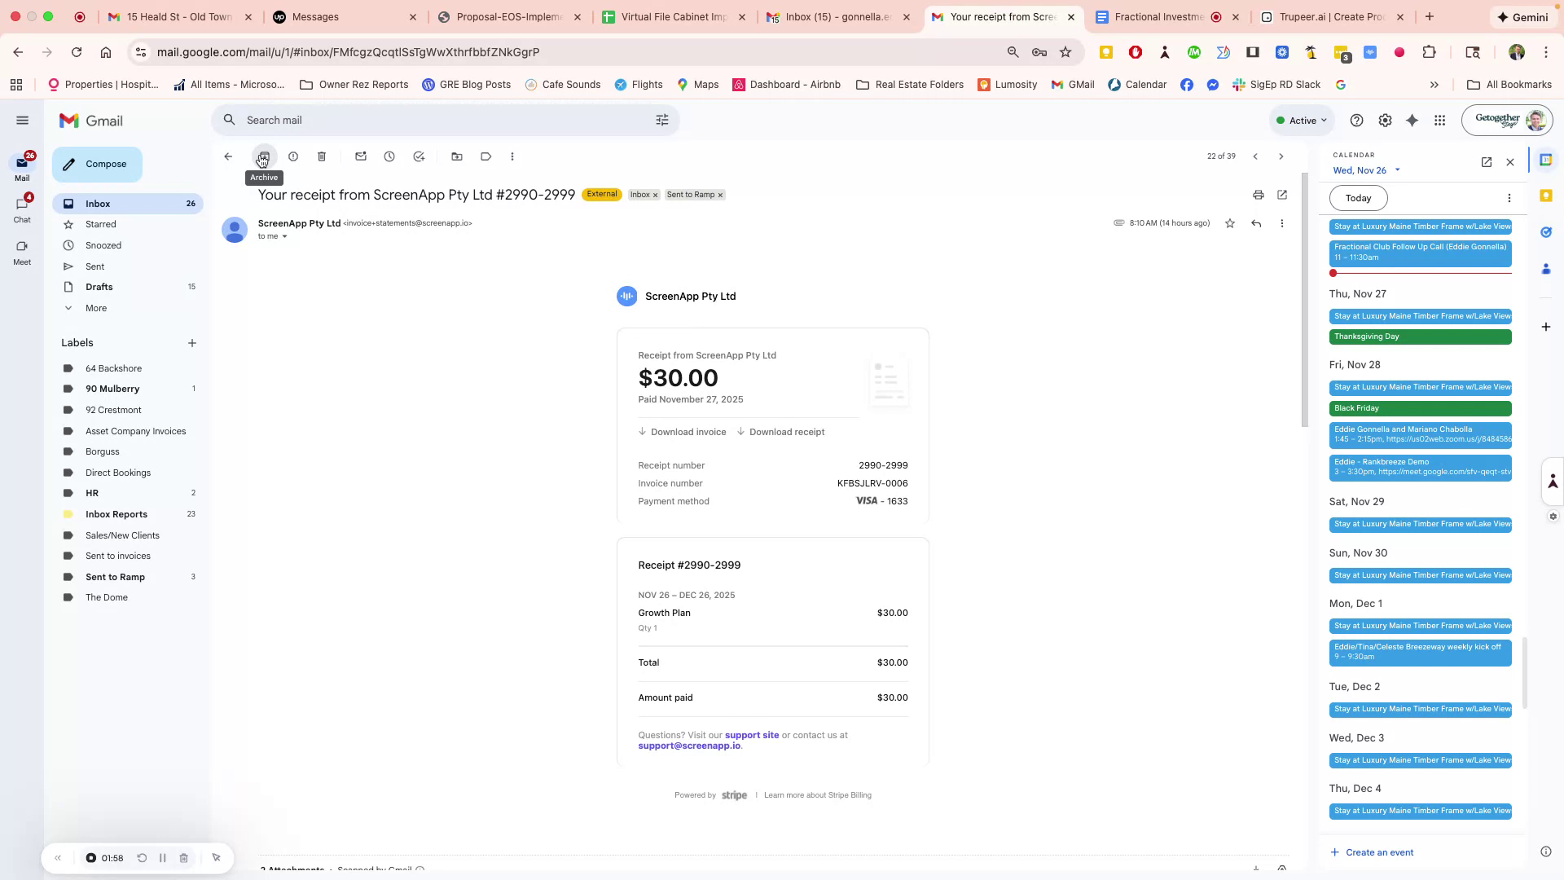Mark the email as unread
Screen dimensions: 1564x880
click(361, 156)
